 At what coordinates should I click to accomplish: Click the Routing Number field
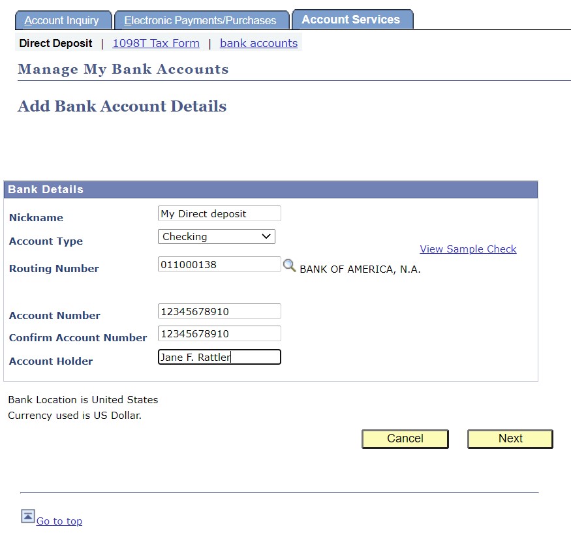219,264
